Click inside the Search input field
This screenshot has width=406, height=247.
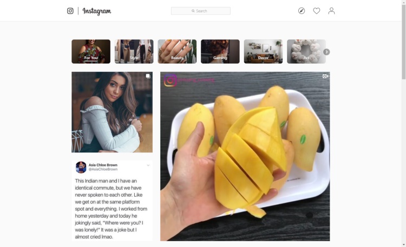click(201, 11)
